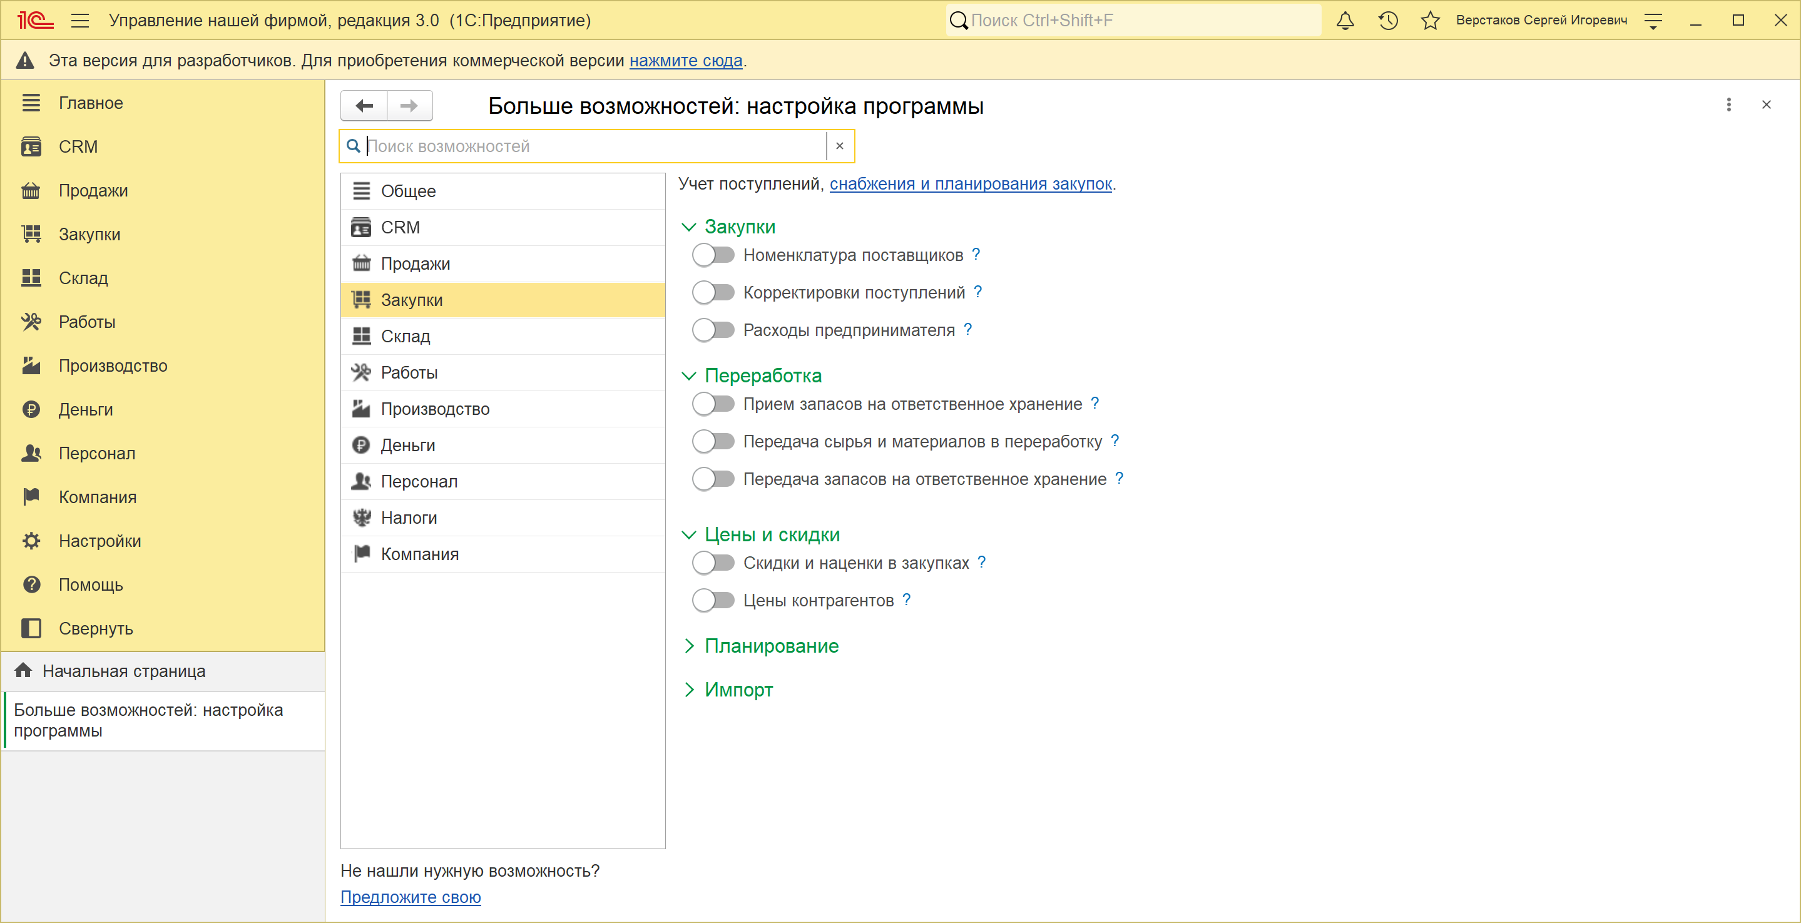
Task: Open the 1C main hamburger menu
Action: click(80, 20)
